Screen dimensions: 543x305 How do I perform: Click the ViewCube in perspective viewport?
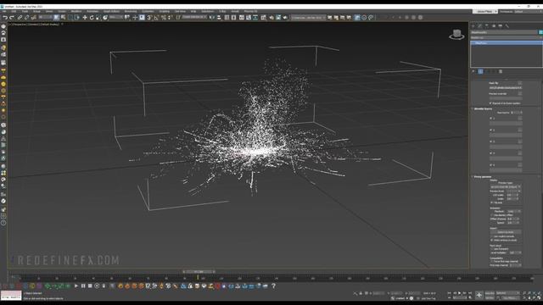[x=456, y=34]
